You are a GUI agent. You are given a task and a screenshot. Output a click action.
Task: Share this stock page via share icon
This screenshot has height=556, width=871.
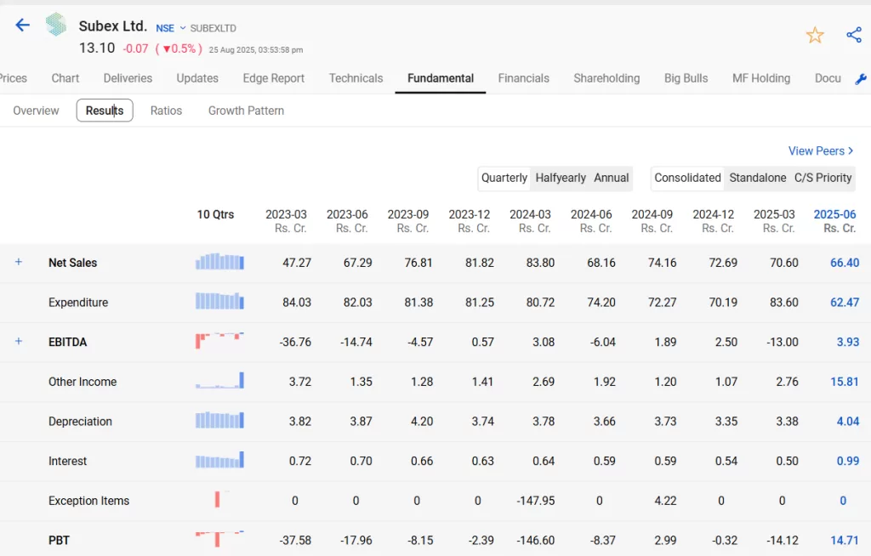point(854,35)
